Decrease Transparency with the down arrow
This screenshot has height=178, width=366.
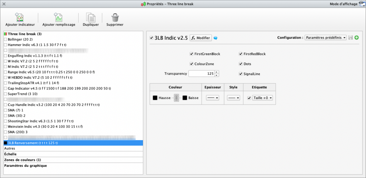point(217,75)
